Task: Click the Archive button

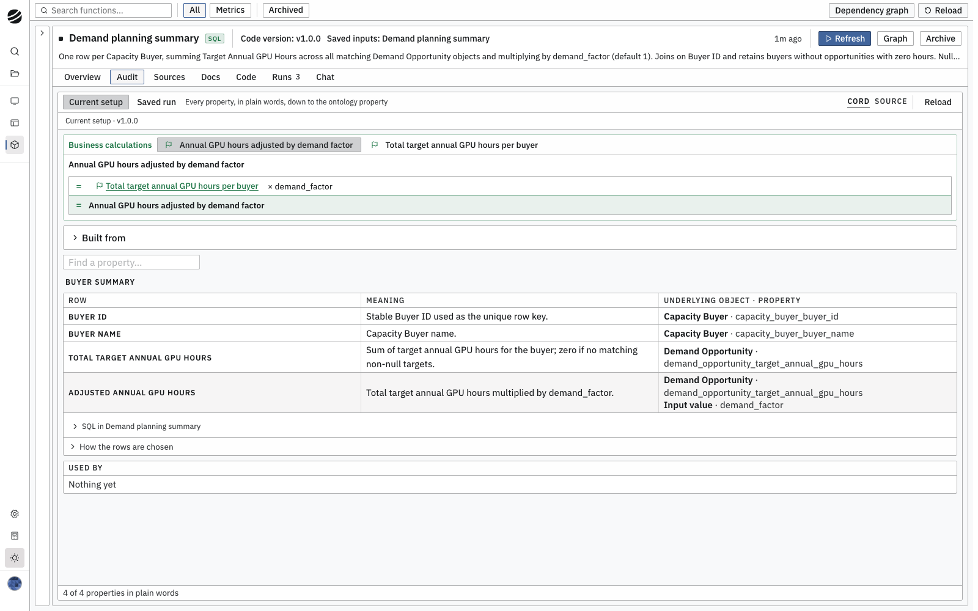Action: (940, 38)
